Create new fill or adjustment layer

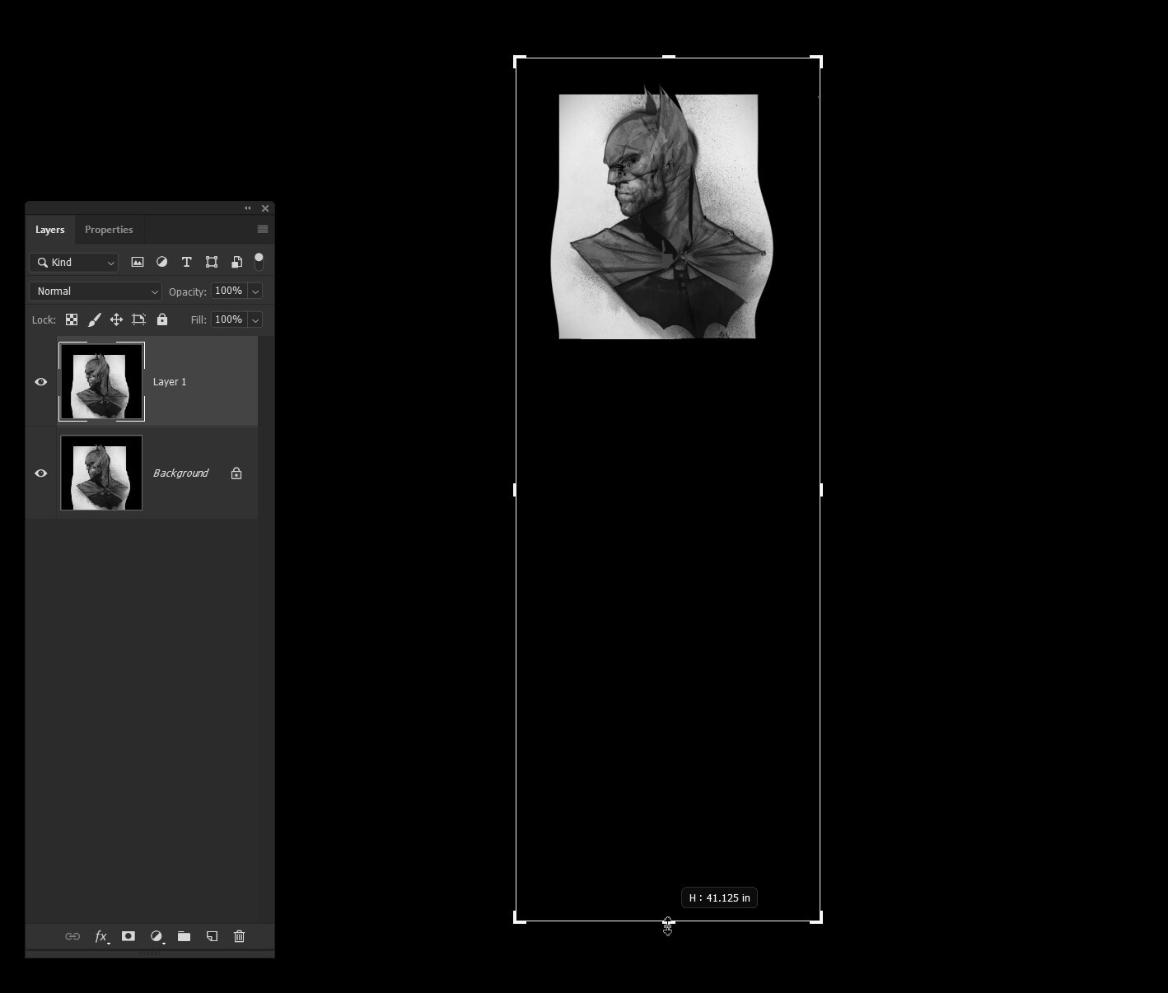[157, 936]
